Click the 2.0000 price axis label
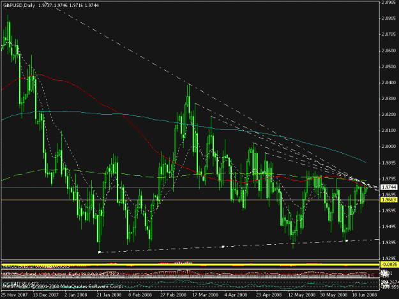The image size is (399, 299). tap(389, 147)
